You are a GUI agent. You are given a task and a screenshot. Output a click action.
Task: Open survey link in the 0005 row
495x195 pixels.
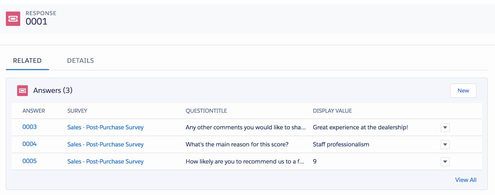[x=105, y=162]
